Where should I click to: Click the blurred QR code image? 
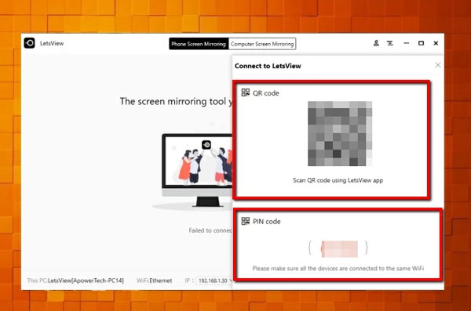point(340,133)
